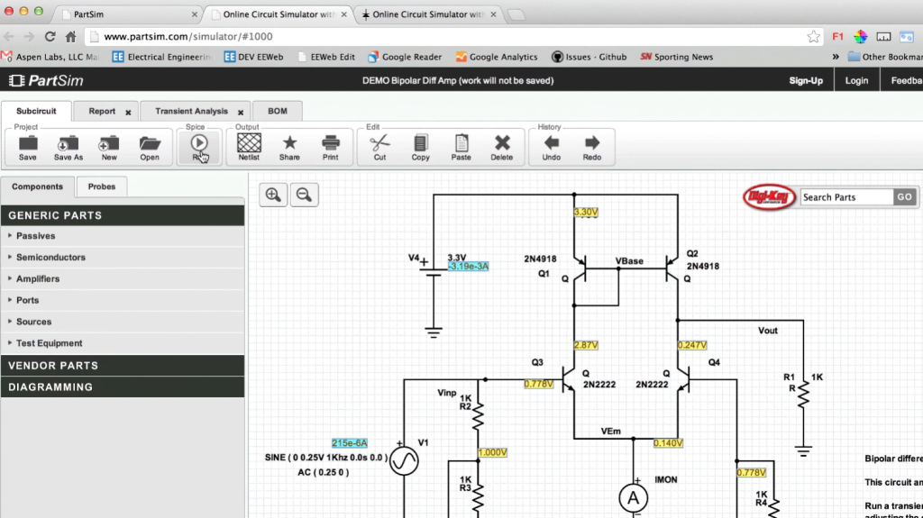
Task: Zoom in on the schematic canvas
Action: click(273, 195)
